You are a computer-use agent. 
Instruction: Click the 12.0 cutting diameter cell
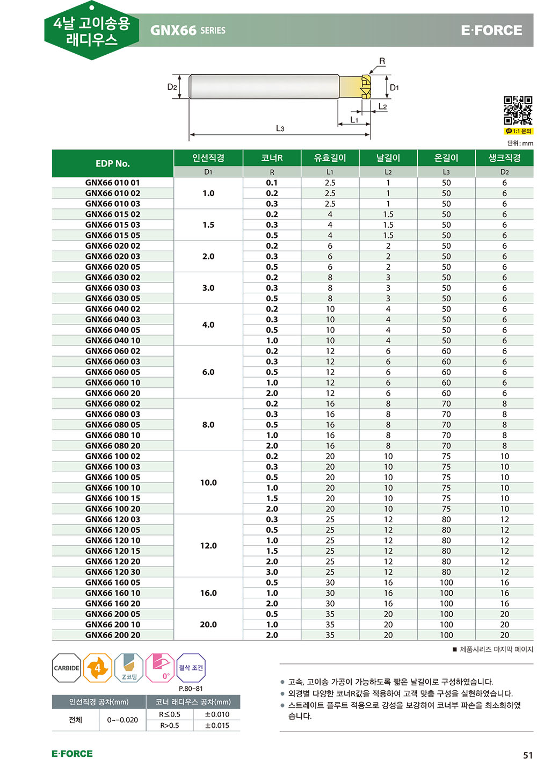pos(208,546)
